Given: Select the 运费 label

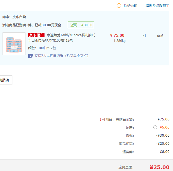Looking at the screenshot, I should (130, 128).
